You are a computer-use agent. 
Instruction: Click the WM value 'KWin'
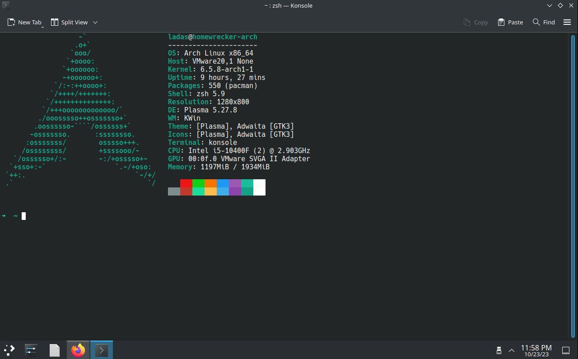click(x=192, y=118)
